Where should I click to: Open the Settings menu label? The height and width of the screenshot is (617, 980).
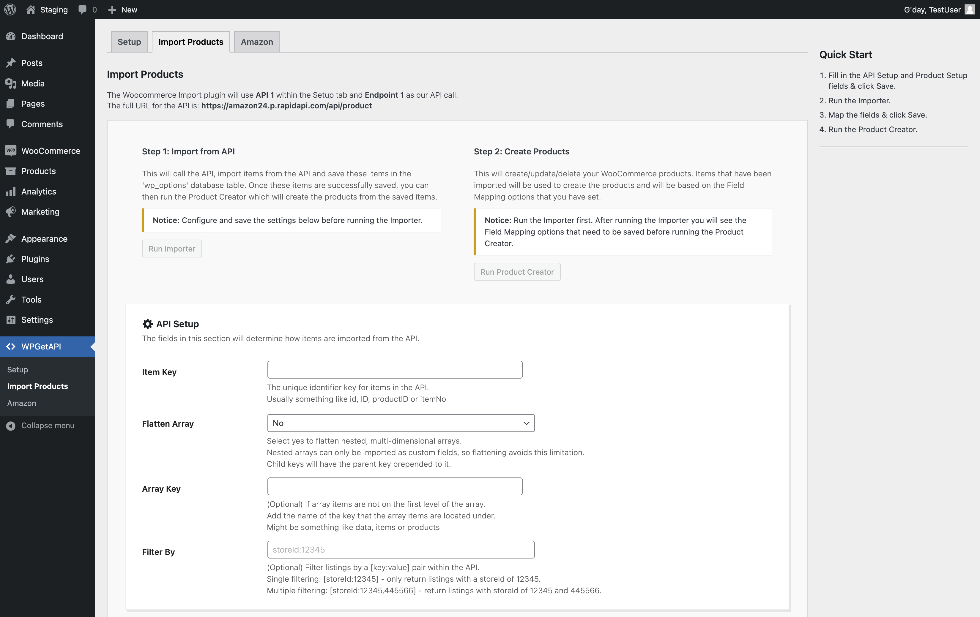(x=37, y=320)
